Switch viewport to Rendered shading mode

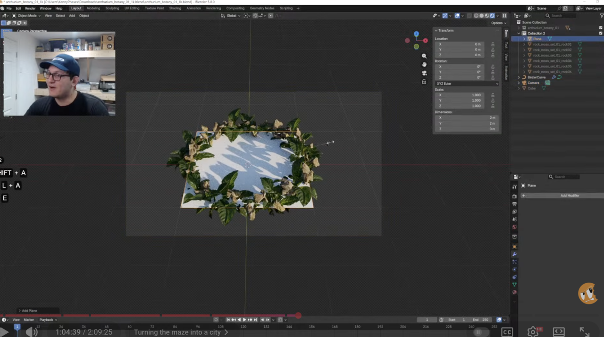[x=492, y=16]
